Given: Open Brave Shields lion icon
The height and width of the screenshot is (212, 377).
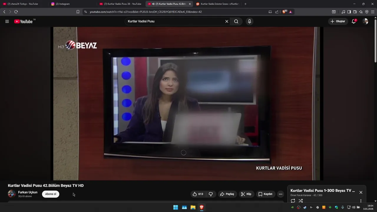Looking at the screenshot, I should (284, 12).
